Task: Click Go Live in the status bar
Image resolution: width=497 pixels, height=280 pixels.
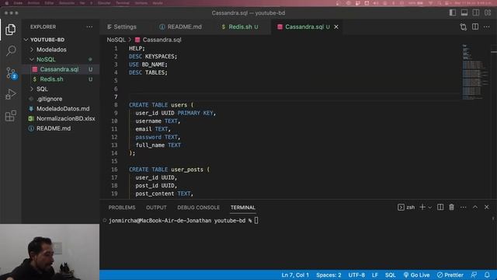Action: [x=416, y=275]
